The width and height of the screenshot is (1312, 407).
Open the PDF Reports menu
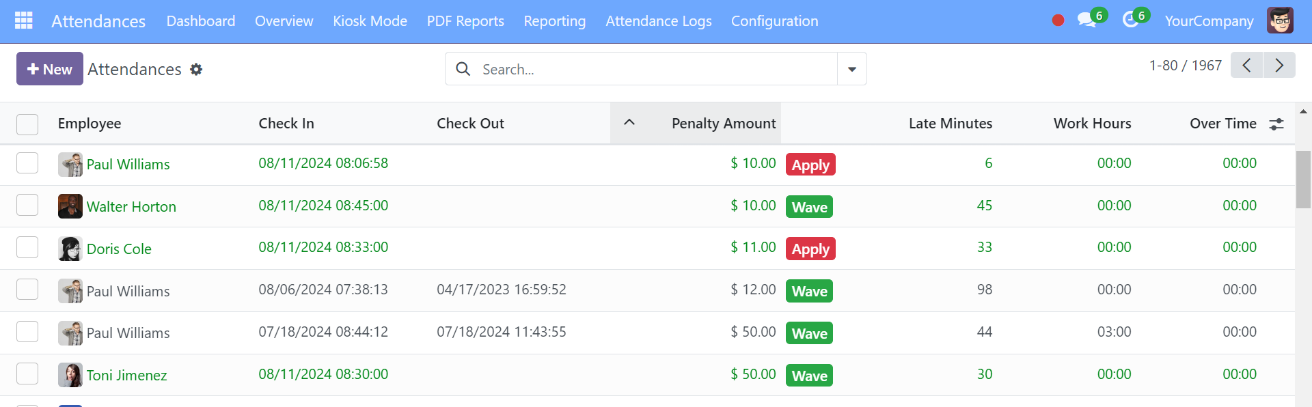(465, 21)
